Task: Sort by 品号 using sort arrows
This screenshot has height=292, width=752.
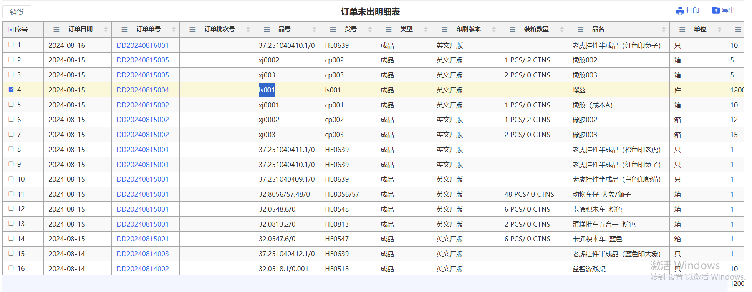Action: click(314, 29)
